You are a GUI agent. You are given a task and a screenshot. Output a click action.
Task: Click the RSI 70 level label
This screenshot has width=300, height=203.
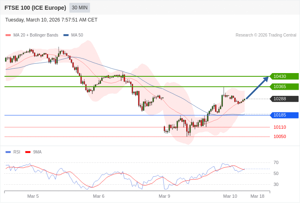coord(276,162)
